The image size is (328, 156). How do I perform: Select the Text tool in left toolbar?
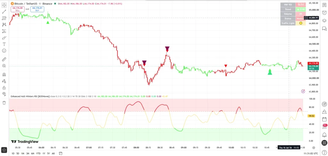point(4,44)
